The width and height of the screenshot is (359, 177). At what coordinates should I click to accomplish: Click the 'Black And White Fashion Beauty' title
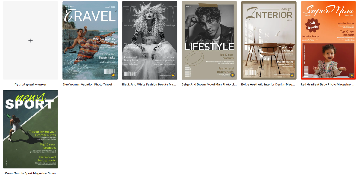pyautogui.click(x=149, y=84)
